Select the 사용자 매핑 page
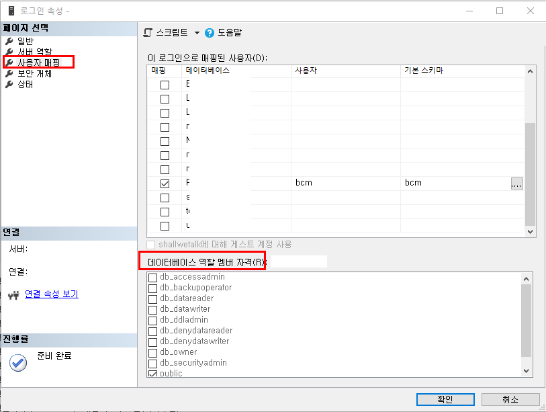 tap(39, 63)
